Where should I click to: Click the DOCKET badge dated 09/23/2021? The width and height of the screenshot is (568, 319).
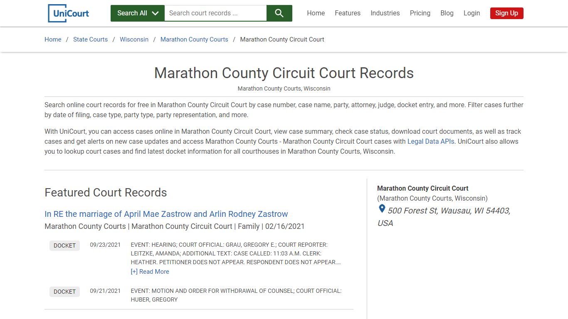click(64, 245)
